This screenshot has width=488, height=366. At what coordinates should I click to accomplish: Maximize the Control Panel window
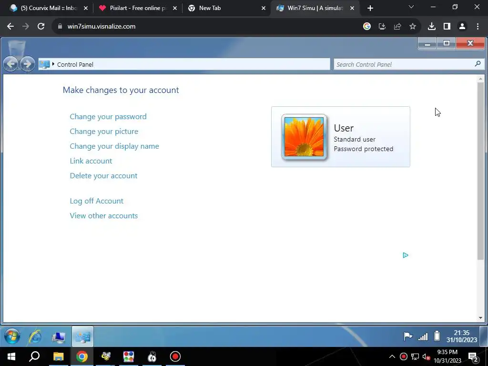pyautogui.click(x=446, y=43)
